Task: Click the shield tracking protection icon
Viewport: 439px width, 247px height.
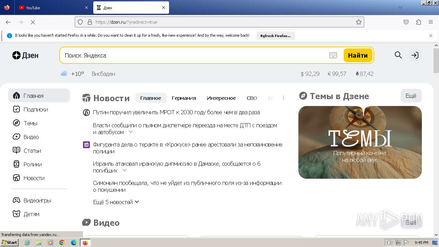Action: point(80,22)
